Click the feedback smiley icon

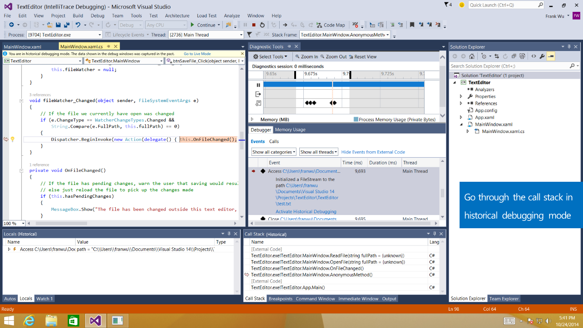pos(462,5)
